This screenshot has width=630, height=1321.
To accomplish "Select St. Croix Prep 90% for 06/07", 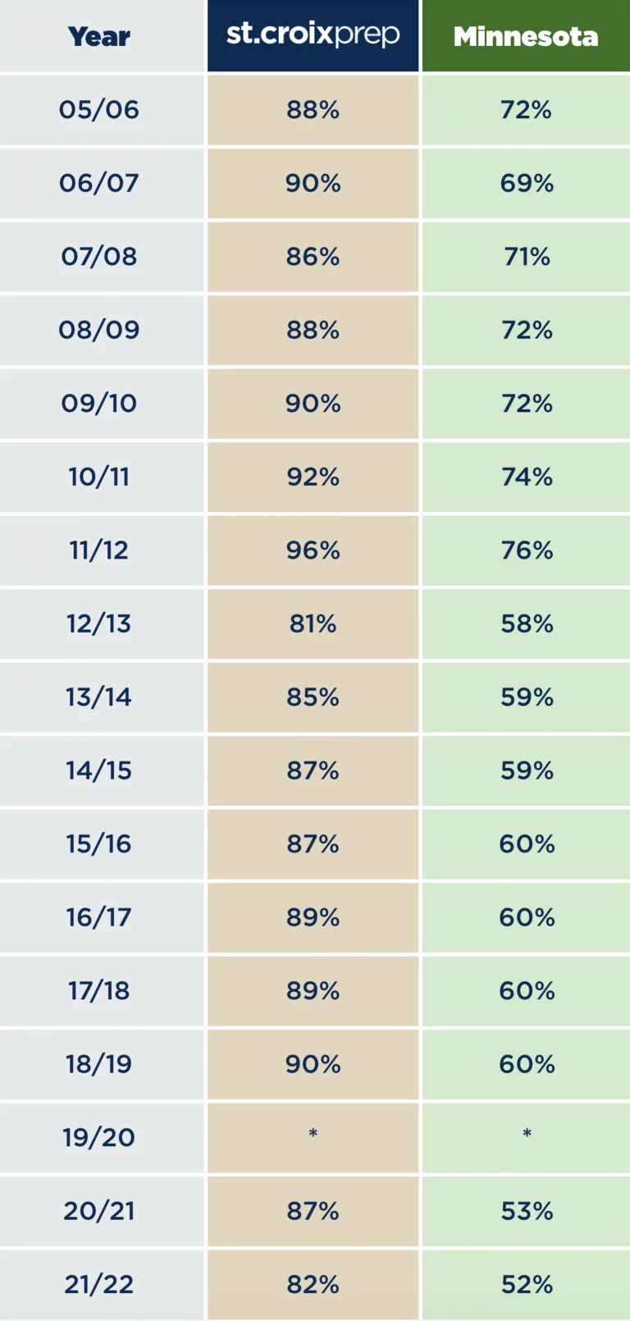I will pyautogui.click(x=313, y=183).
